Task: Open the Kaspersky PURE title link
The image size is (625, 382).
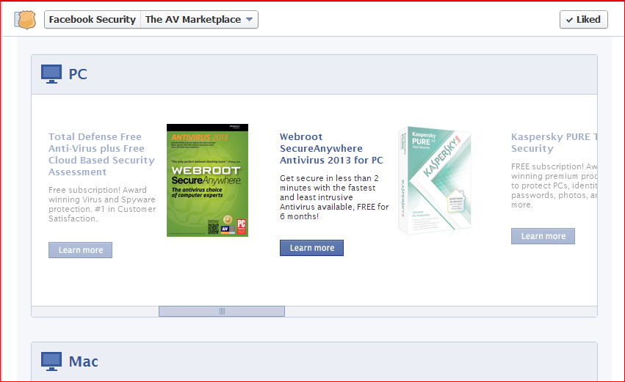Action: 554,142
